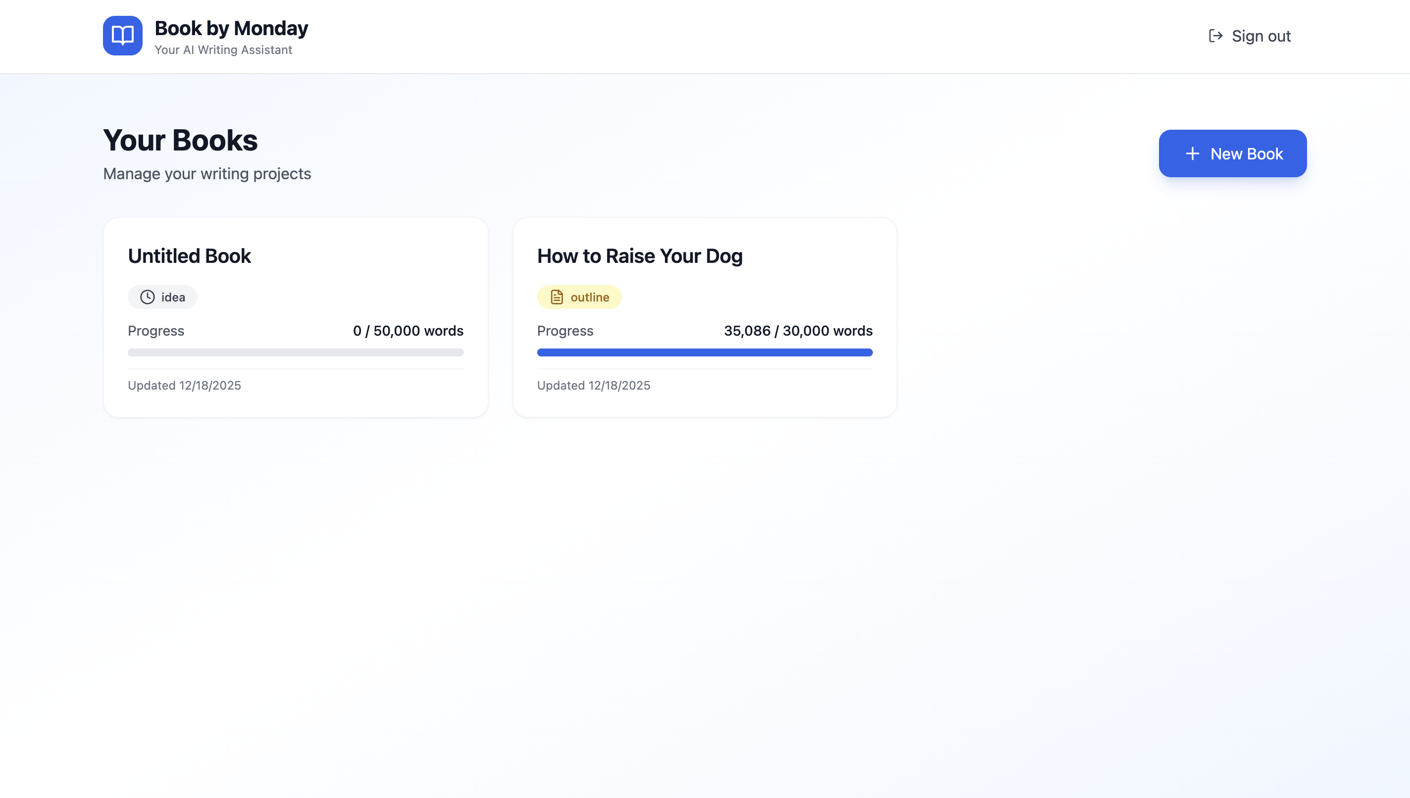The image size is (1410, 798).
Task: Click the clock icon on idea badge
Action: tap(148, 297)
